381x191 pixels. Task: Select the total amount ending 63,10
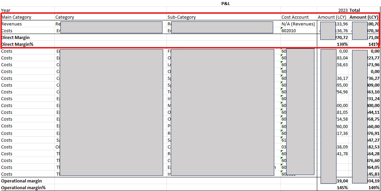point(373,92)
